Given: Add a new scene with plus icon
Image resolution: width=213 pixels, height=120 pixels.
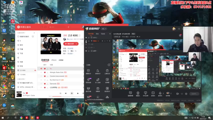Looking at the screenshot, I should pyautogui.click(x=110, y=34).
